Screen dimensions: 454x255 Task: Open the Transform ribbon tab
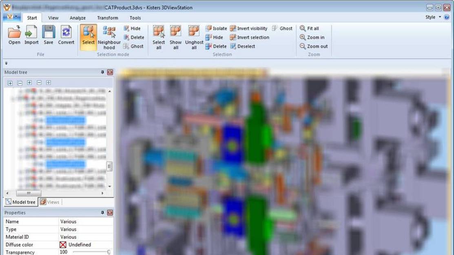(107, 18)
